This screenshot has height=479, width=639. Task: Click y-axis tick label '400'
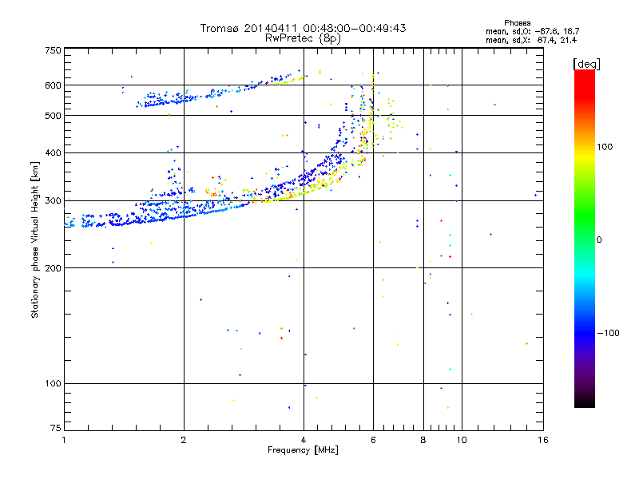point(54,153)
